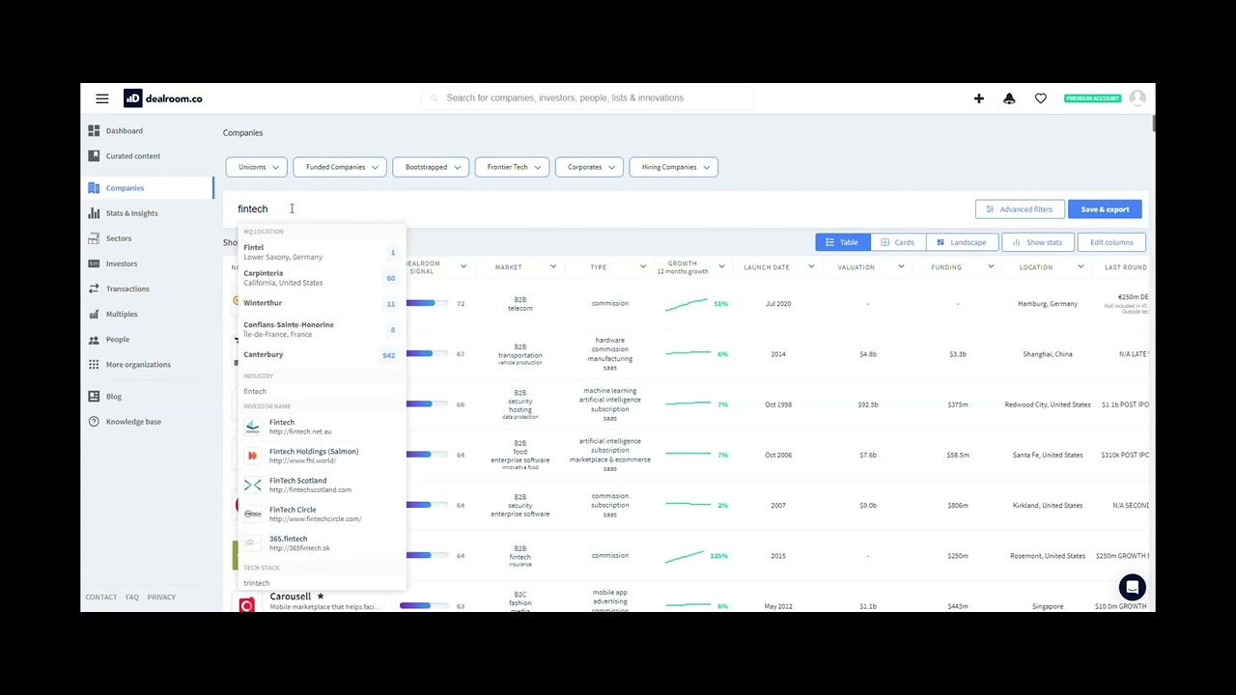This screenshot has width=1236, height=695.
Task: Click the search magnifier icon
Action: click(x=435, y=98)
